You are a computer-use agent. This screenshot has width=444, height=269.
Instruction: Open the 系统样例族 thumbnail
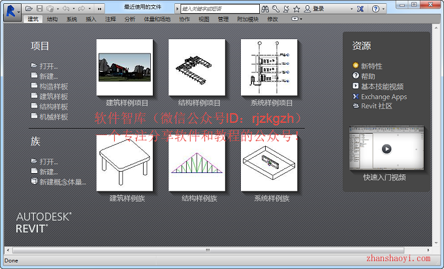pos(269,163)
